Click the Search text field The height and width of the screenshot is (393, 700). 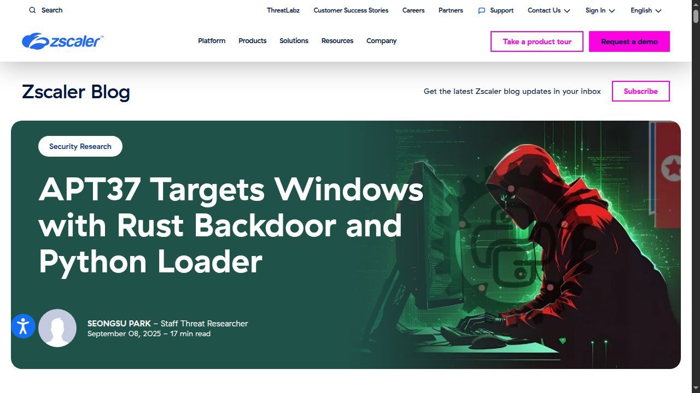52,10
